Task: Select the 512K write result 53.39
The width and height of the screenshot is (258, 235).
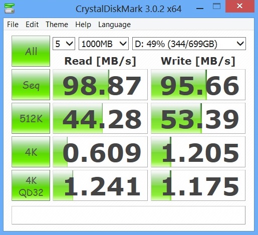Action: click(198, 118)
